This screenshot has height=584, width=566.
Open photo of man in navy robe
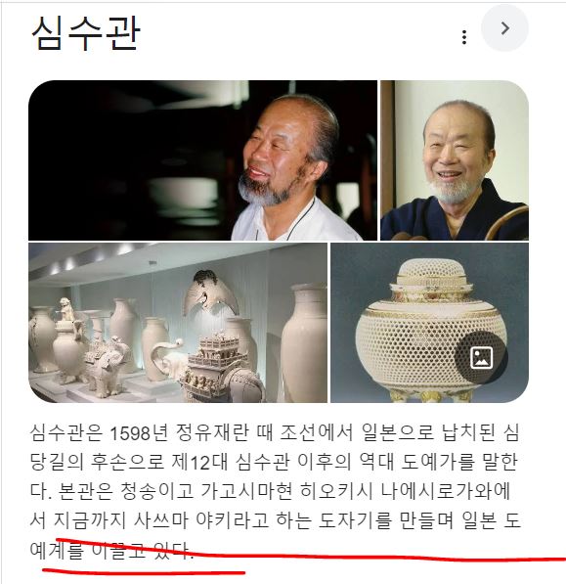(455, 160)
